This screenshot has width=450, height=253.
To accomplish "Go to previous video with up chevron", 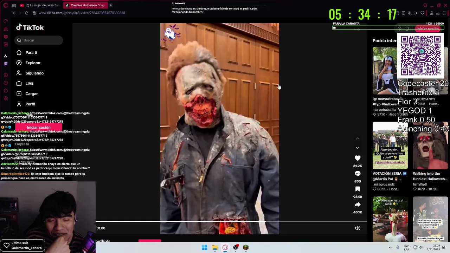I will (358, 138).
